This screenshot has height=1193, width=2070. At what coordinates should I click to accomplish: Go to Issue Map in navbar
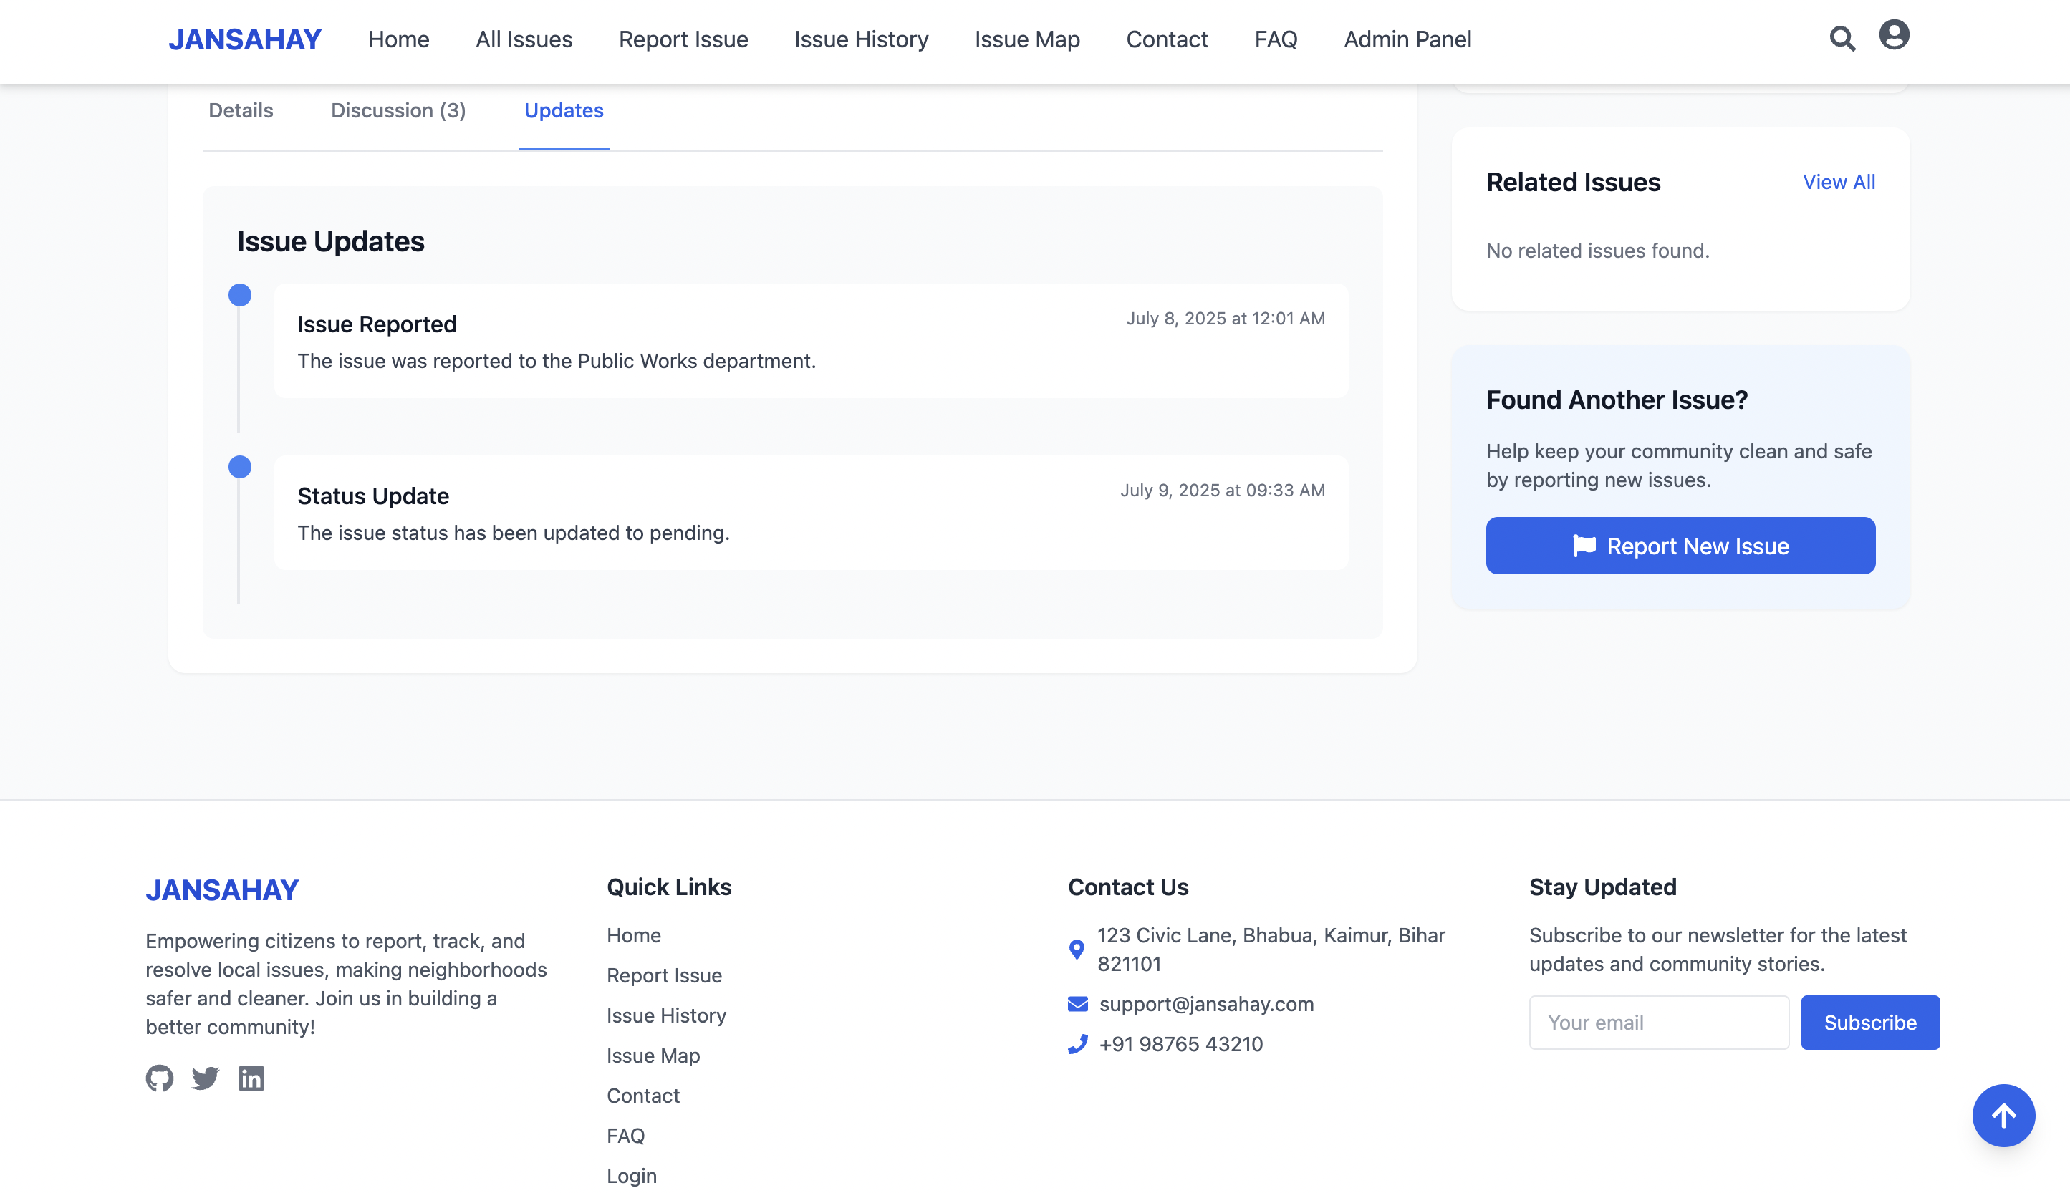1027,39
